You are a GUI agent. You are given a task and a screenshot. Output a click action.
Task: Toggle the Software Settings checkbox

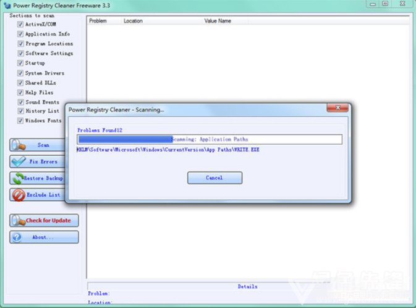20,53
